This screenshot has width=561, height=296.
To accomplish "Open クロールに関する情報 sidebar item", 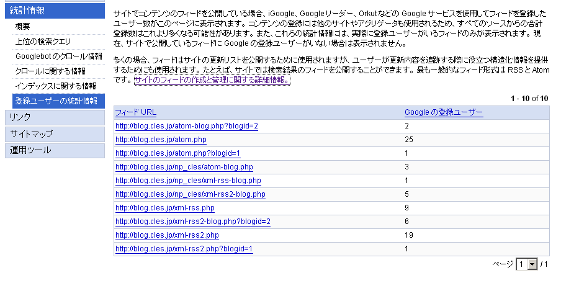I will tap(50, 71).
